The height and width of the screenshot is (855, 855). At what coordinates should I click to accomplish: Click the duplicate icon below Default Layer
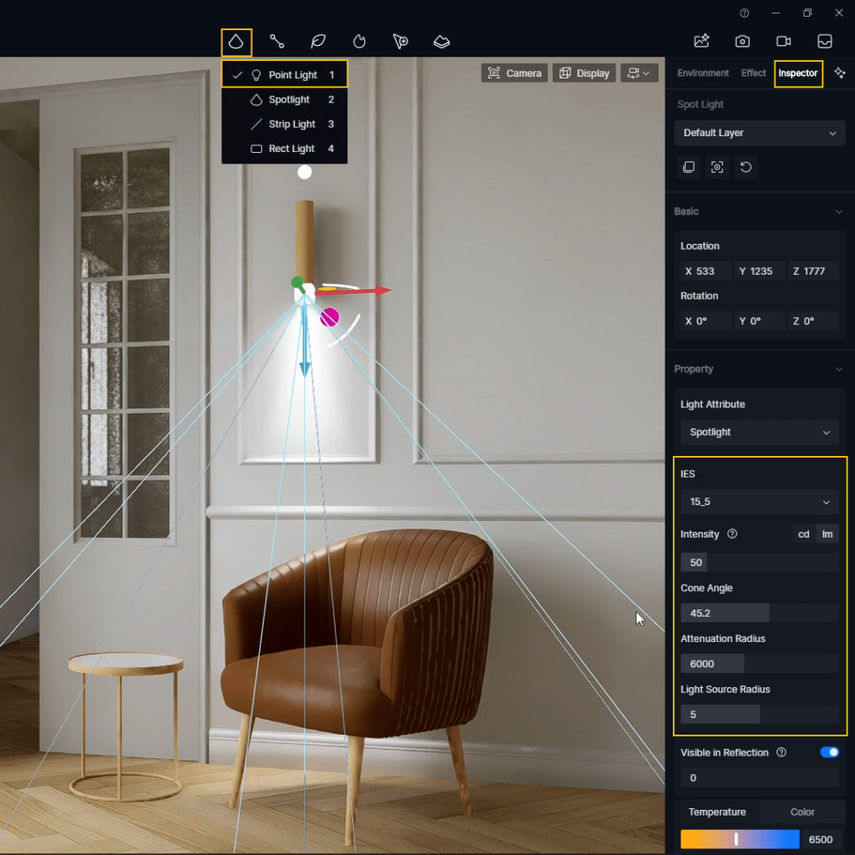coord(689,167)
